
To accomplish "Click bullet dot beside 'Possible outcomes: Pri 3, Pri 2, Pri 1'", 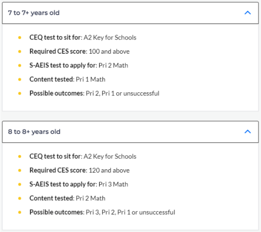I will point(19,213).
